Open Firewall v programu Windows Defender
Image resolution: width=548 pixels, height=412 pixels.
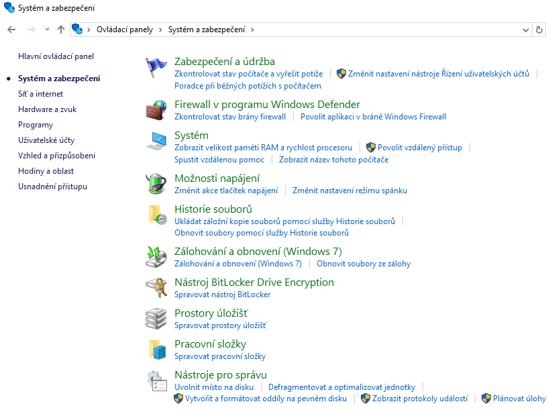click(x=267, y=105)
